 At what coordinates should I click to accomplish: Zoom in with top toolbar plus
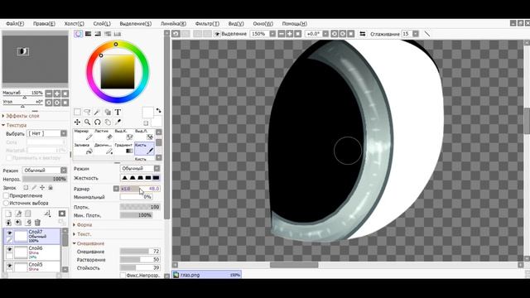coord(290,34)
